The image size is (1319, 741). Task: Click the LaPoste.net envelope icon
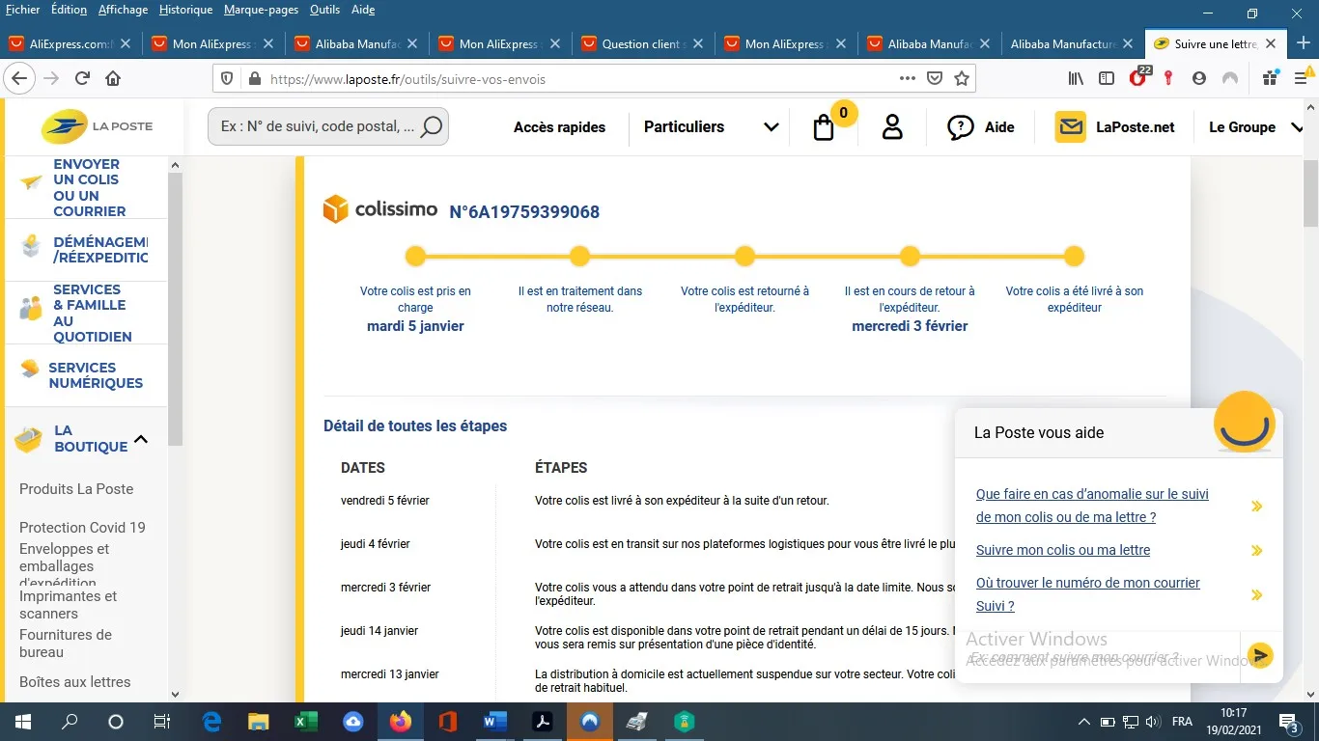pyautogui.click(x=1070, y=126)
